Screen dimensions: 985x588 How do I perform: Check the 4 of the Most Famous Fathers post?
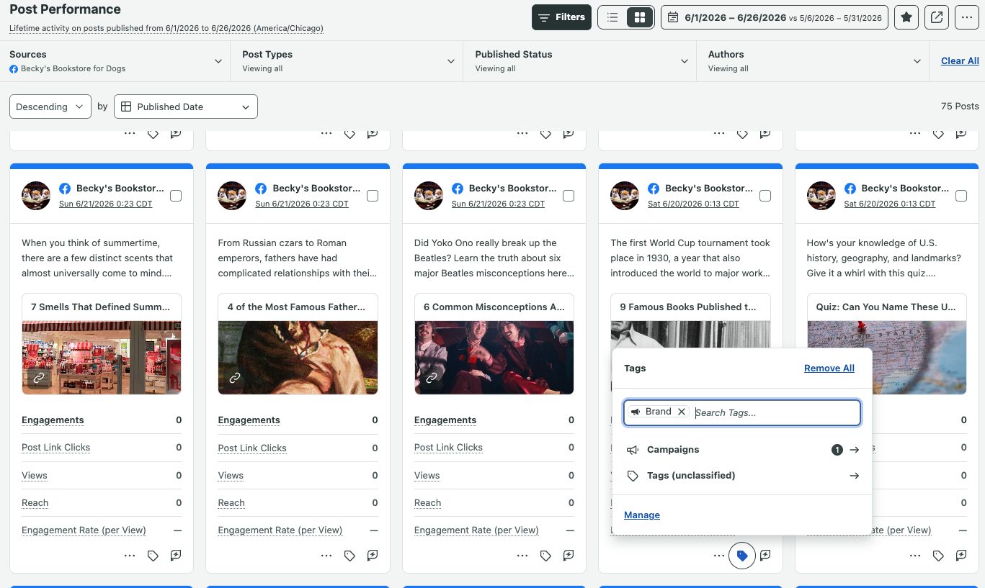pos(373,196)
